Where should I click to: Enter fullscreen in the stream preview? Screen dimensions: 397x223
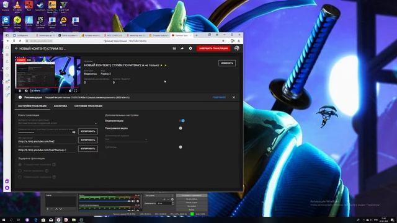76,91
